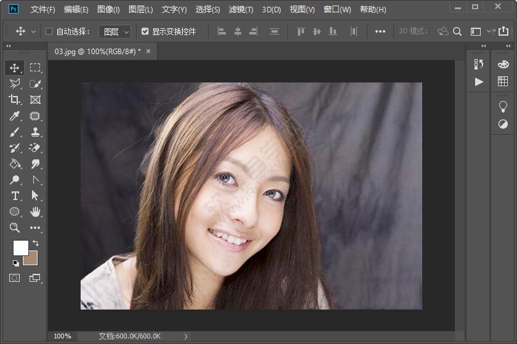This screenshot has width=517, height=344.
Task: Open the Adjustments panel icon
Action: pyautogui.click(x=503, y=124)
